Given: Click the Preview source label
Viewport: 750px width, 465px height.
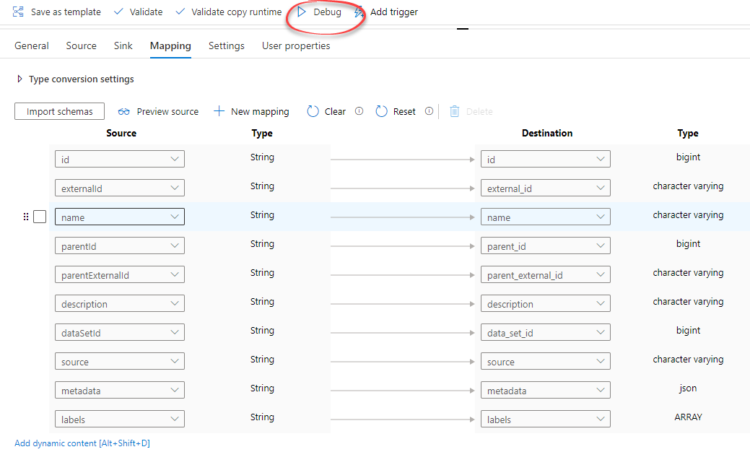Looking at the screenshot, I should tap(167, 111).
